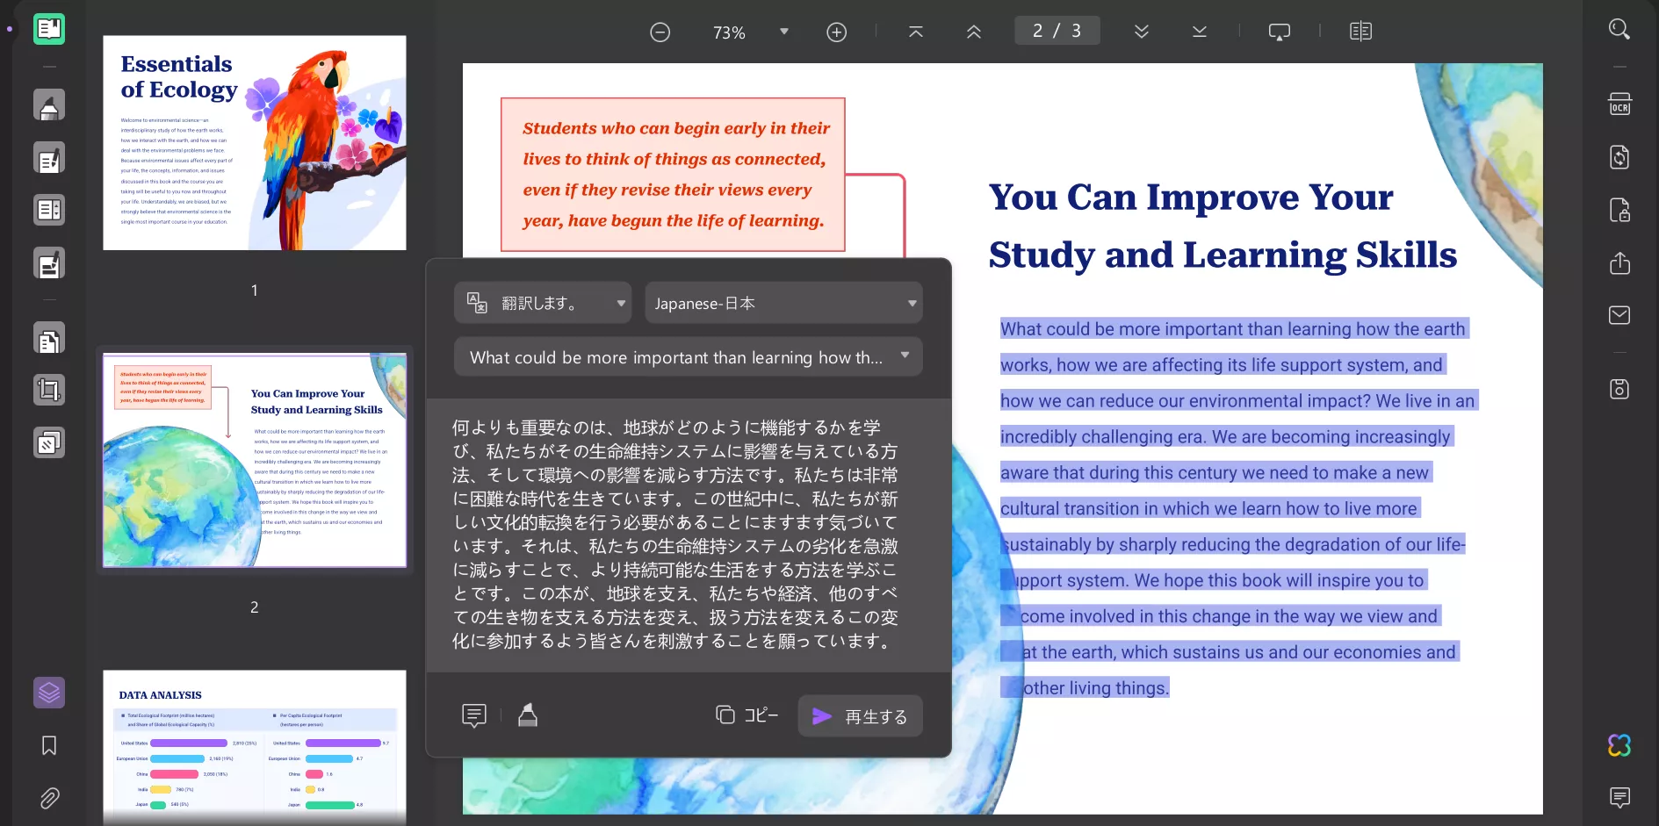Toggle the Layers thumbnail panel

point(49,693)
